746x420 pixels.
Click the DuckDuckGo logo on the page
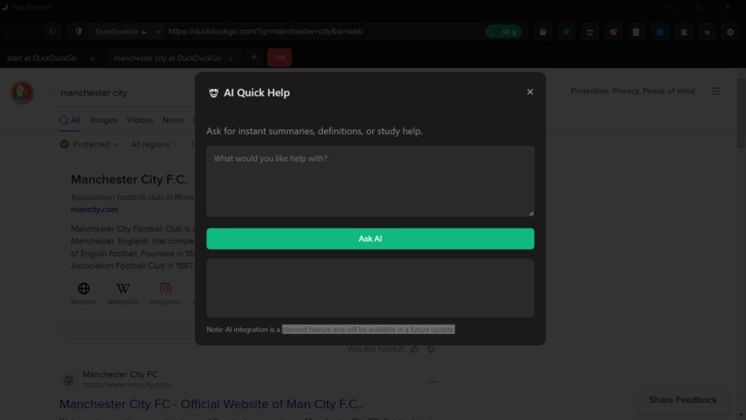pyautogui.click(x=22, y=93)
